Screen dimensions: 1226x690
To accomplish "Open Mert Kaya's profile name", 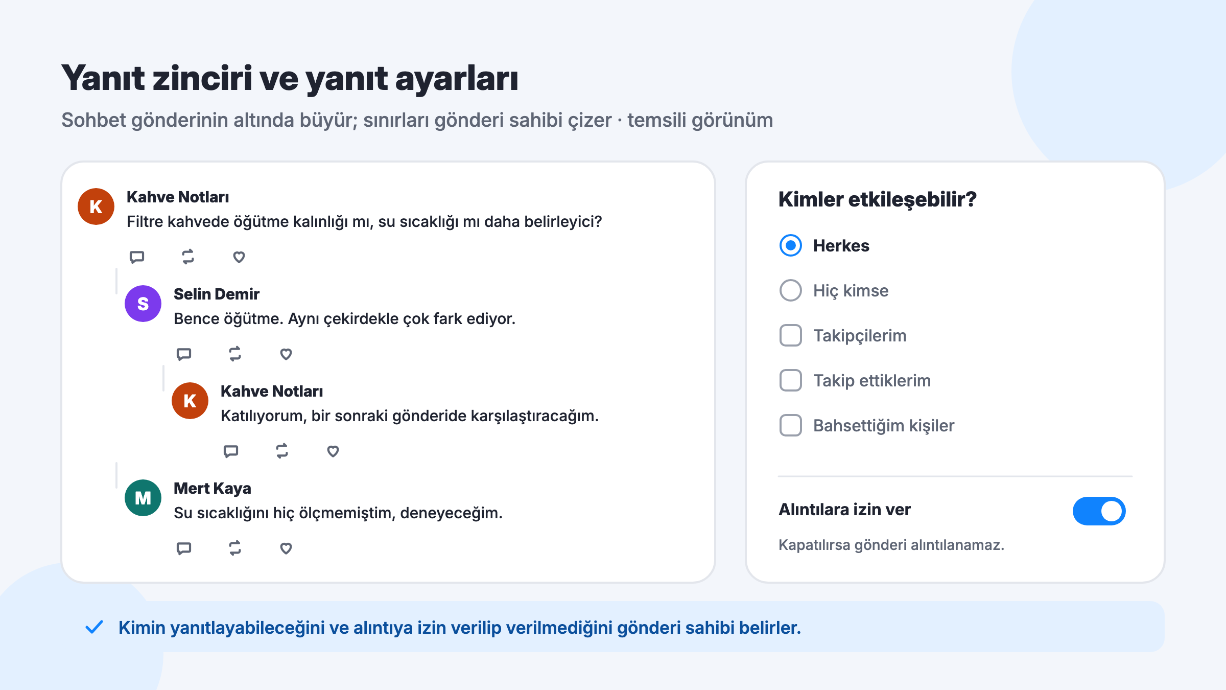I will coord(213,488).
